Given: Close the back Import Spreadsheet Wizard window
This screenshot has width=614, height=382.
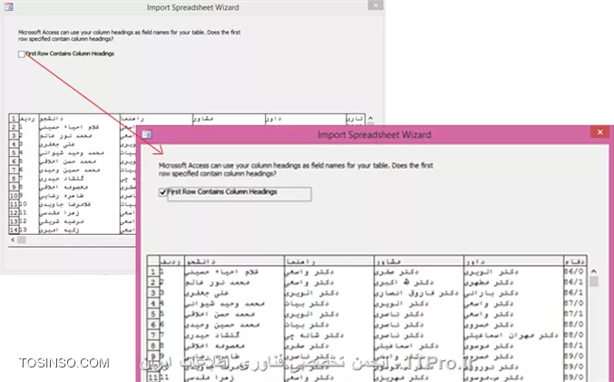Looking at the screenshot, I should [375, 5].
